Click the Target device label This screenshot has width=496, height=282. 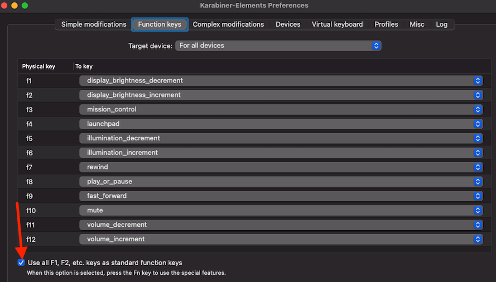pos(150,46)
